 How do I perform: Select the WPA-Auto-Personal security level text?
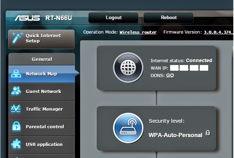[175, 135]
